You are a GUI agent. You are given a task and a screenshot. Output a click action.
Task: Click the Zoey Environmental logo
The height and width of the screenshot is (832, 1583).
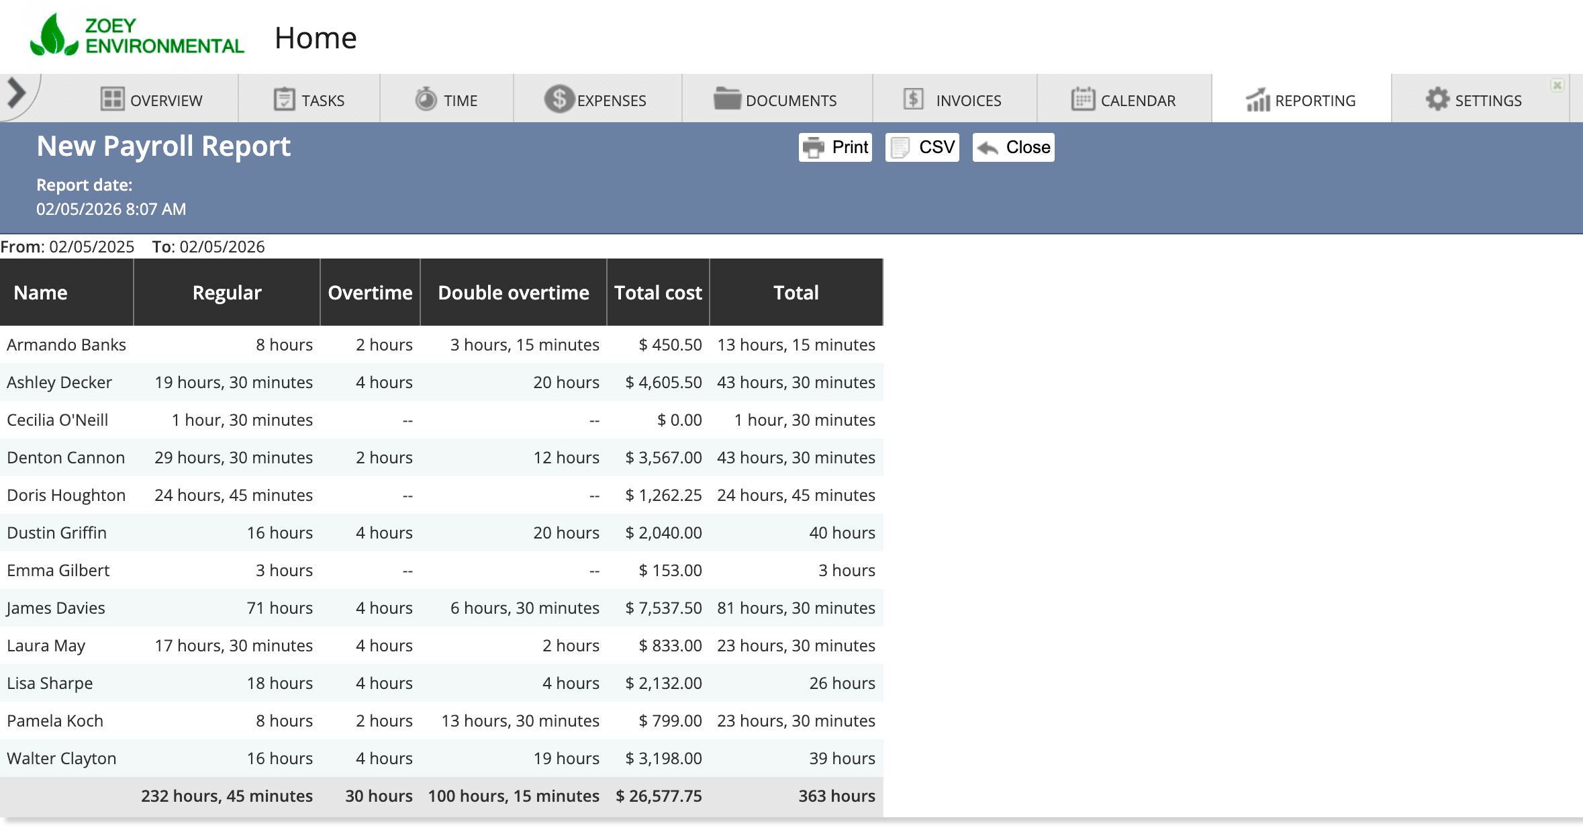138,36
